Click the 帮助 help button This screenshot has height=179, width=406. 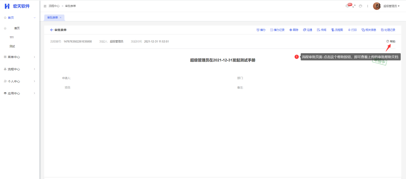[391, 41]
